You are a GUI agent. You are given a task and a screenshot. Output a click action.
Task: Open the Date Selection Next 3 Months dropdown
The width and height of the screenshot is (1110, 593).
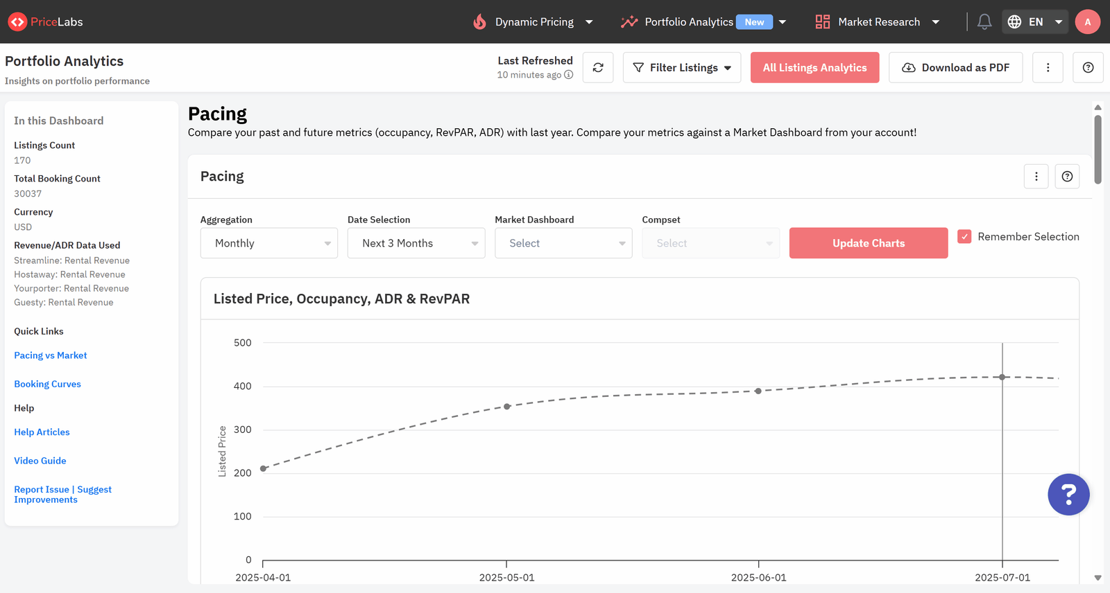click(416, 243)
